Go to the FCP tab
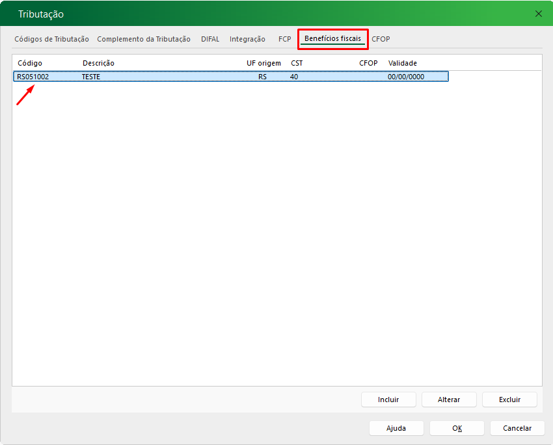 [x=284, y=39]
